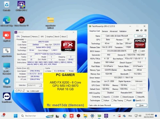Switch to GPU-Z from the taskbar
Viewport: 160px width, 119px height.
(x=99, y=116)
